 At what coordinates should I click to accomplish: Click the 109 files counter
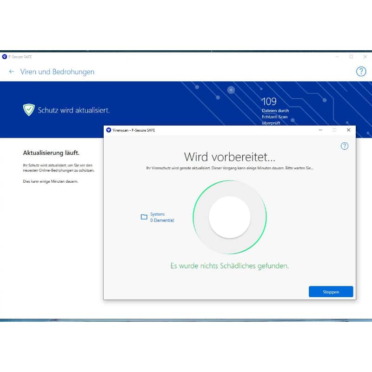click(269, 101)
